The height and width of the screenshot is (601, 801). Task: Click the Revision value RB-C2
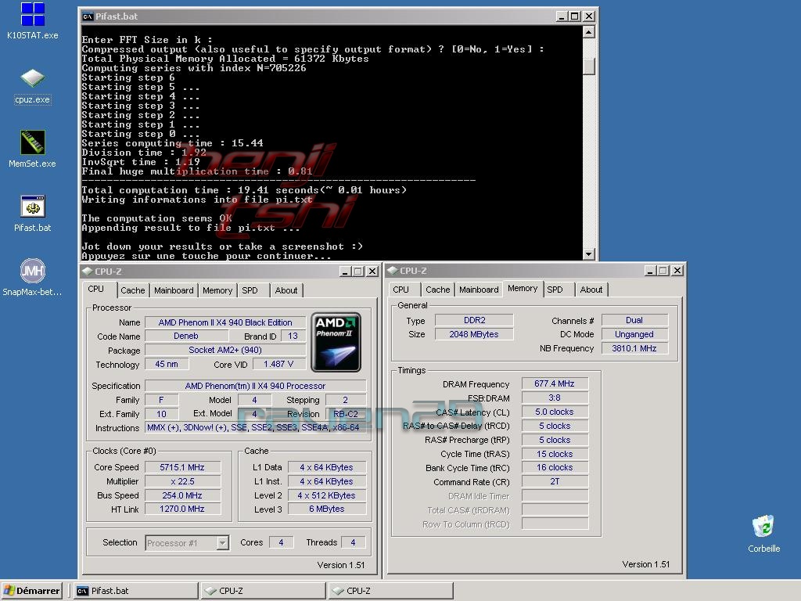click(346, 414)
